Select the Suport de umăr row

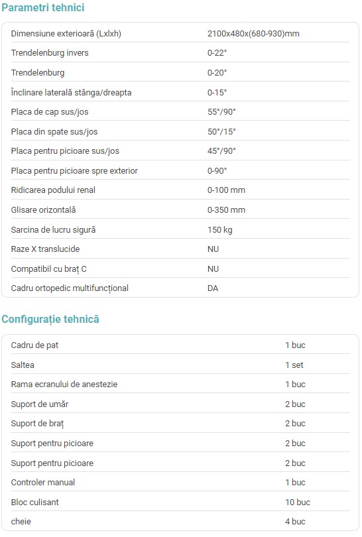pyautogui.click(x=180, y=404)
